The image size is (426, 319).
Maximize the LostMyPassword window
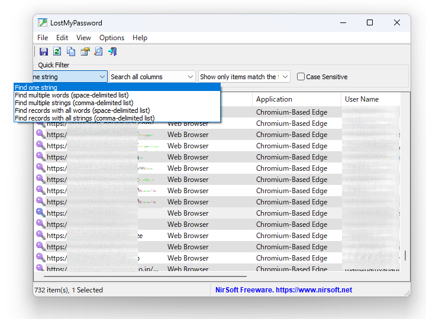[x=370, y=23]
